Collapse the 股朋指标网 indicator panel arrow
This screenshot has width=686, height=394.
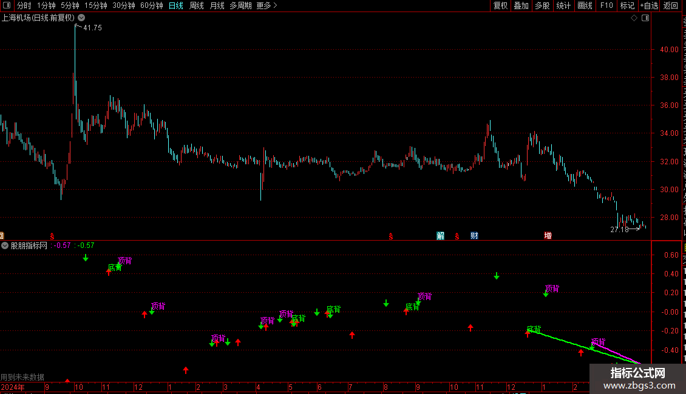click(x=5, y=246)
